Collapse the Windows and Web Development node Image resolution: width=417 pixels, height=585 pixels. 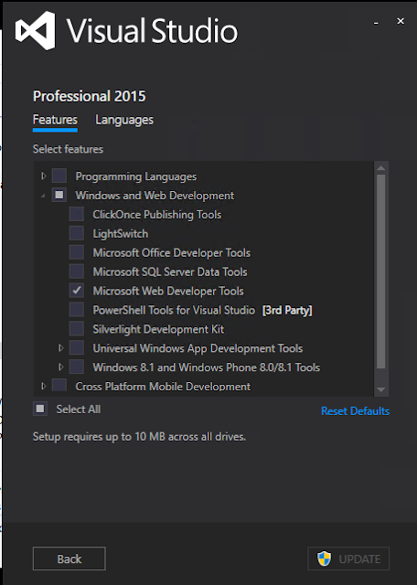(43, 196)
